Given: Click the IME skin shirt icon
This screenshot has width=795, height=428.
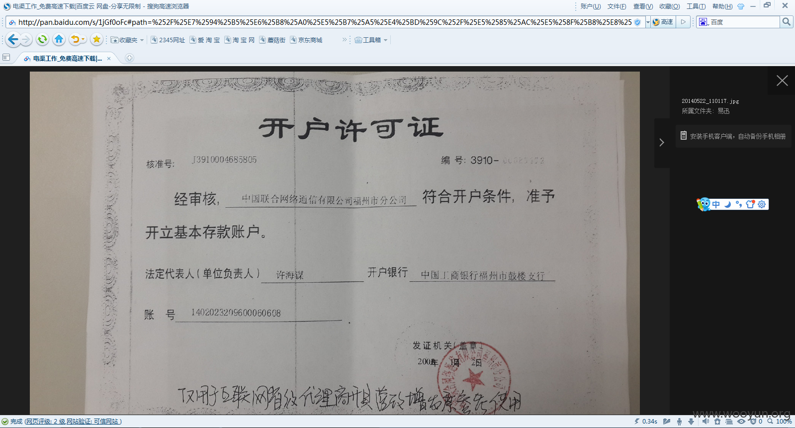Looking at the screenshot, I should click(x=750, y=204).
